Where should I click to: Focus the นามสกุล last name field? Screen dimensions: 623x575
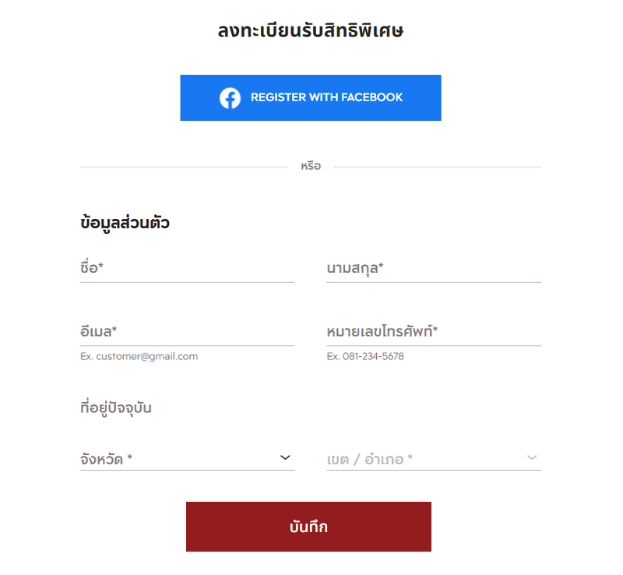pos(434,269)
